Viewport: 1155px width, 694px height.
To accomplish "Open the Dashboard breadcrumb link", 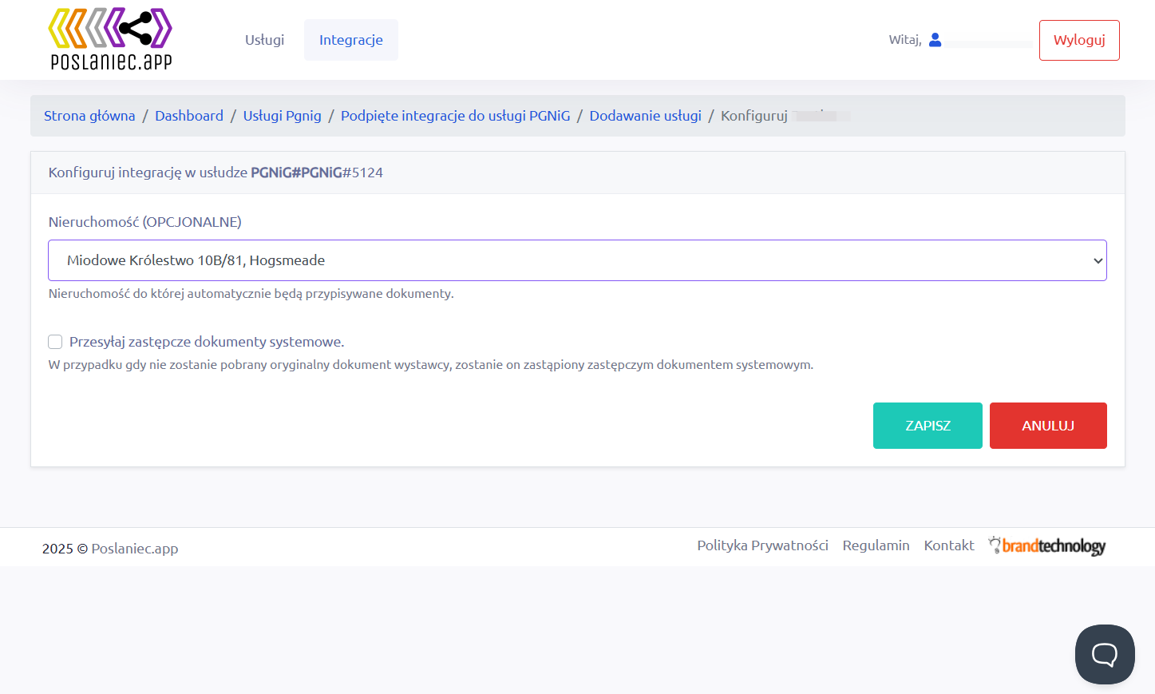I will (x=189, y=116).
